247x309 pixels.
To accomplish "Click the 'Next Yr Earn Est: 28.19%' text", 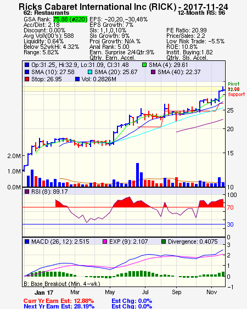I will 59,306.
